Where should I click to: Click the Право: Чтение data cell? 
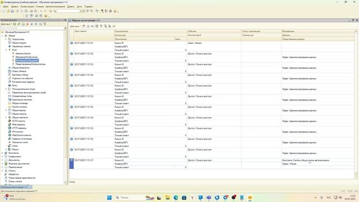coord(317,164)
